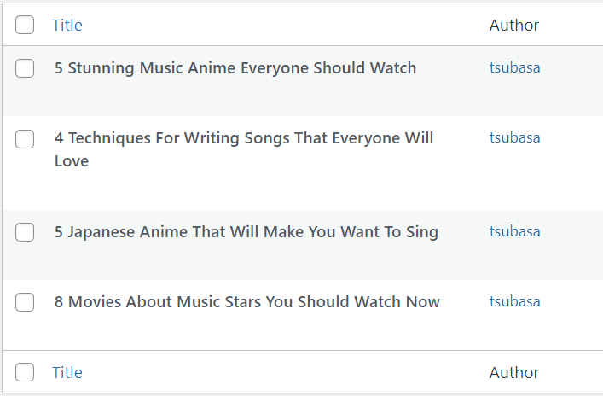Mark the 5 Japanese Anime post checkbox
The width and height of the screenshot is (603, 396).
[25, 232]
